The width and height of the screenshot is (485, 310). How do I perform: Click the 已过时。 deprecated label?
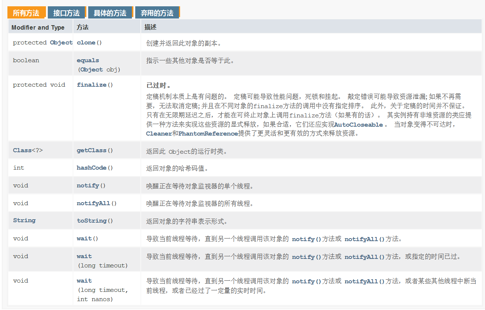159,85
